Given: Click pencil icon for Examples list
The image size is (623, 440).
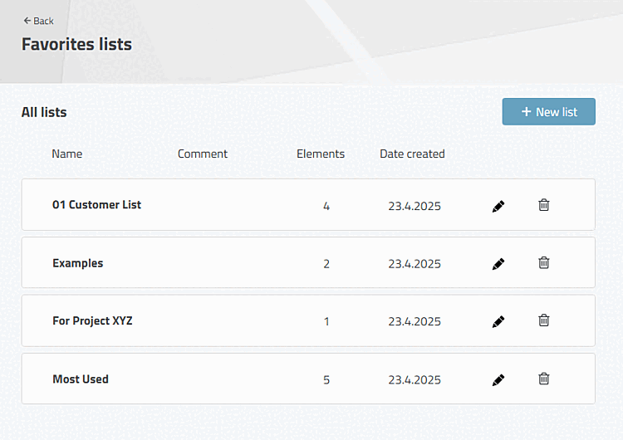Looking at the screenshot, I should pos(498,264).
